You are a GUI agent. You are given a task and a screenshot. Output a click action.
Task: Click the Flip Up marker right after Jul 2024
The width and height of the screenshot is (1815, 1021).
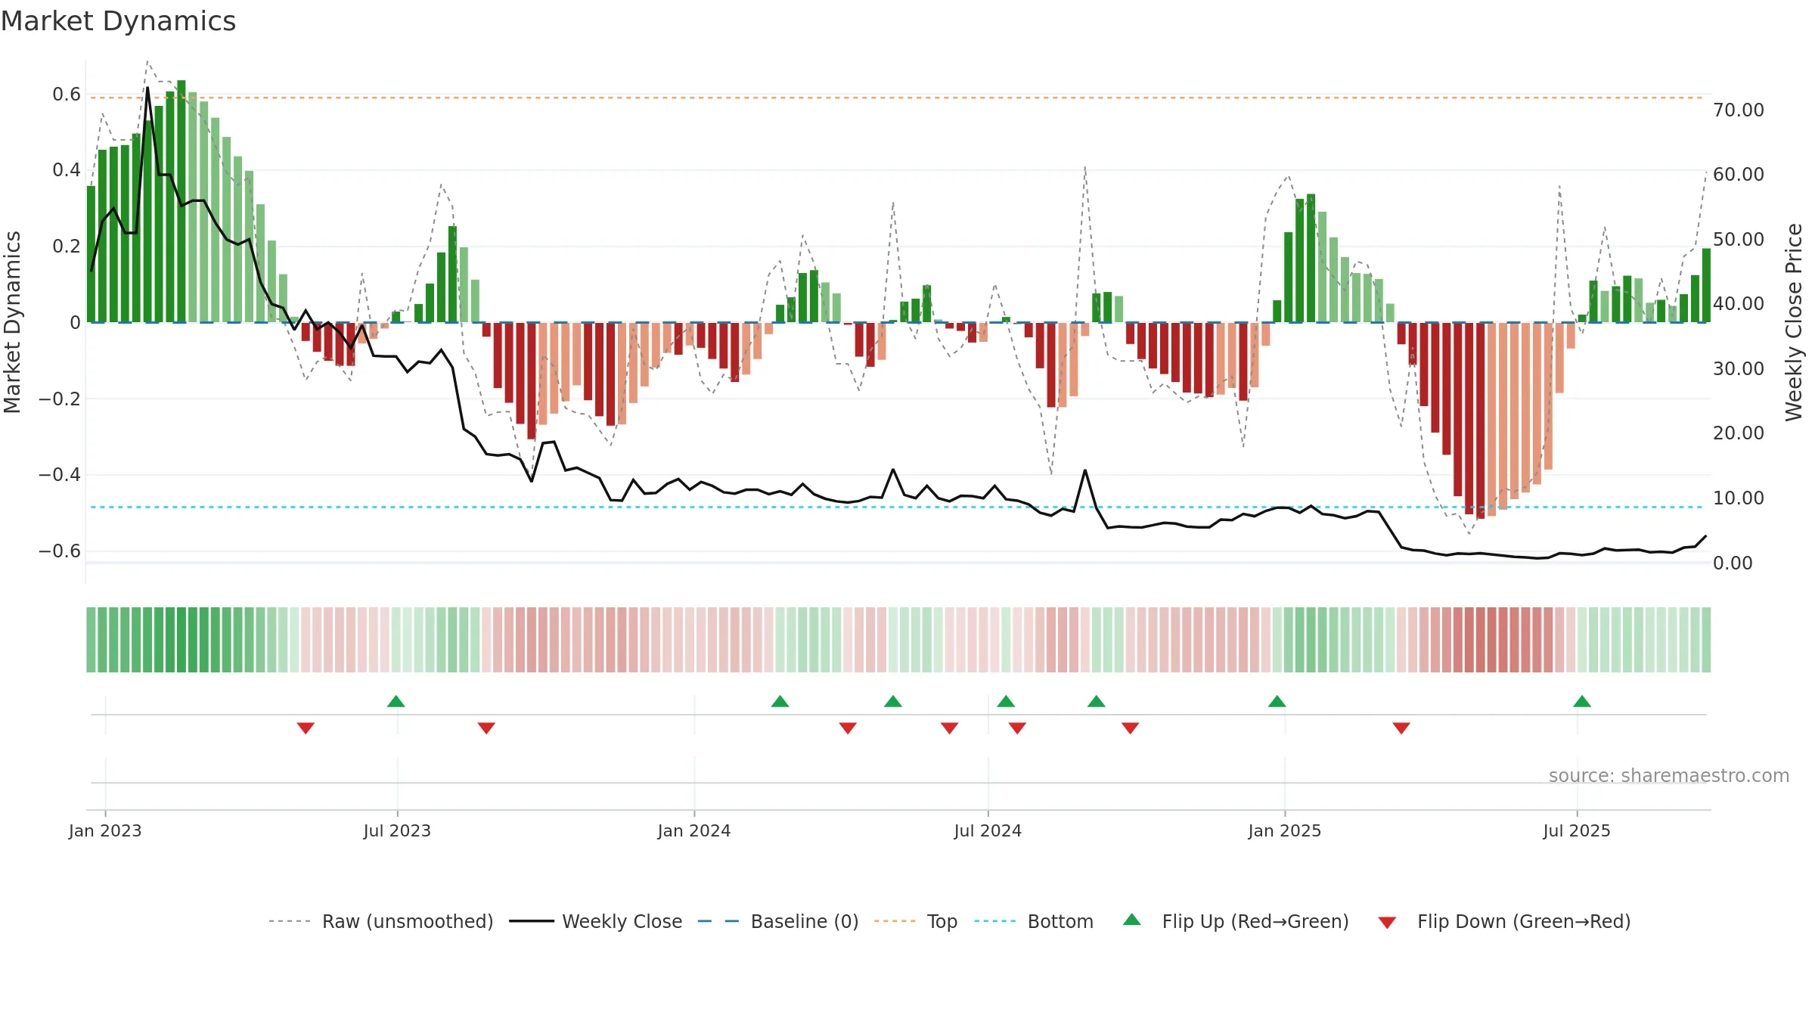coord(1006,701)
